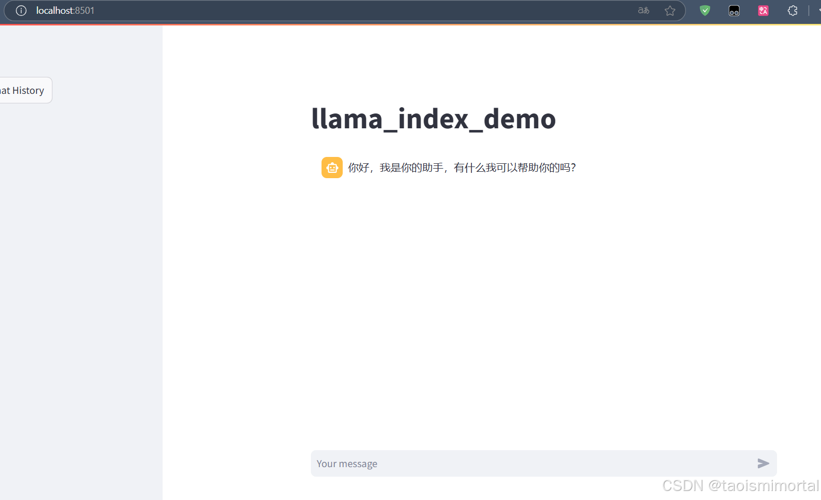
Task: Open the AdGuard shield extension
Action: pyautogui.click(x=704, y=11)
